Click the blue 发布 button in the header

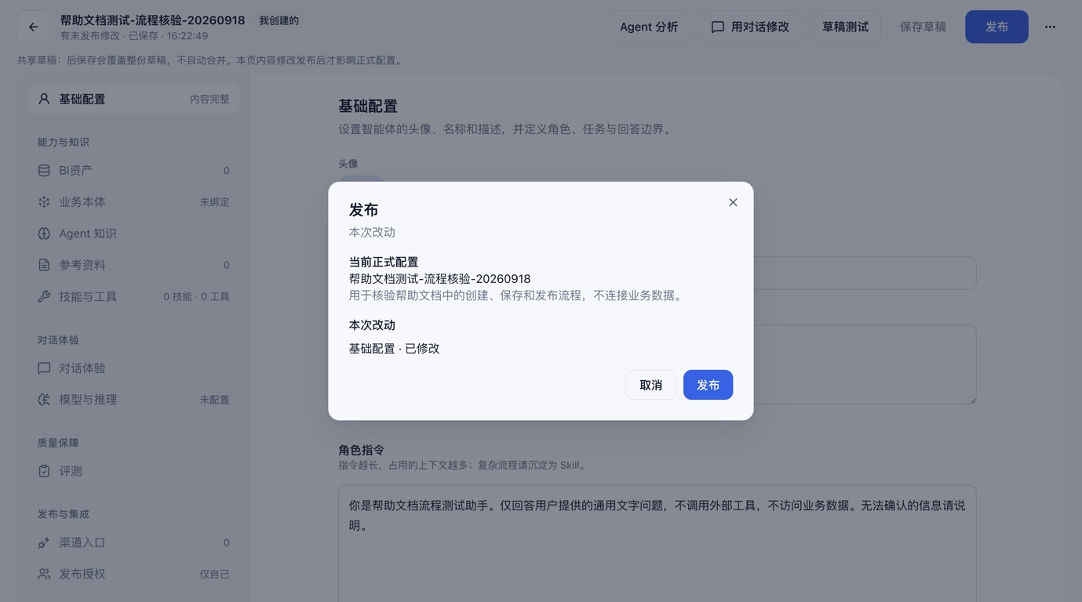996,27
